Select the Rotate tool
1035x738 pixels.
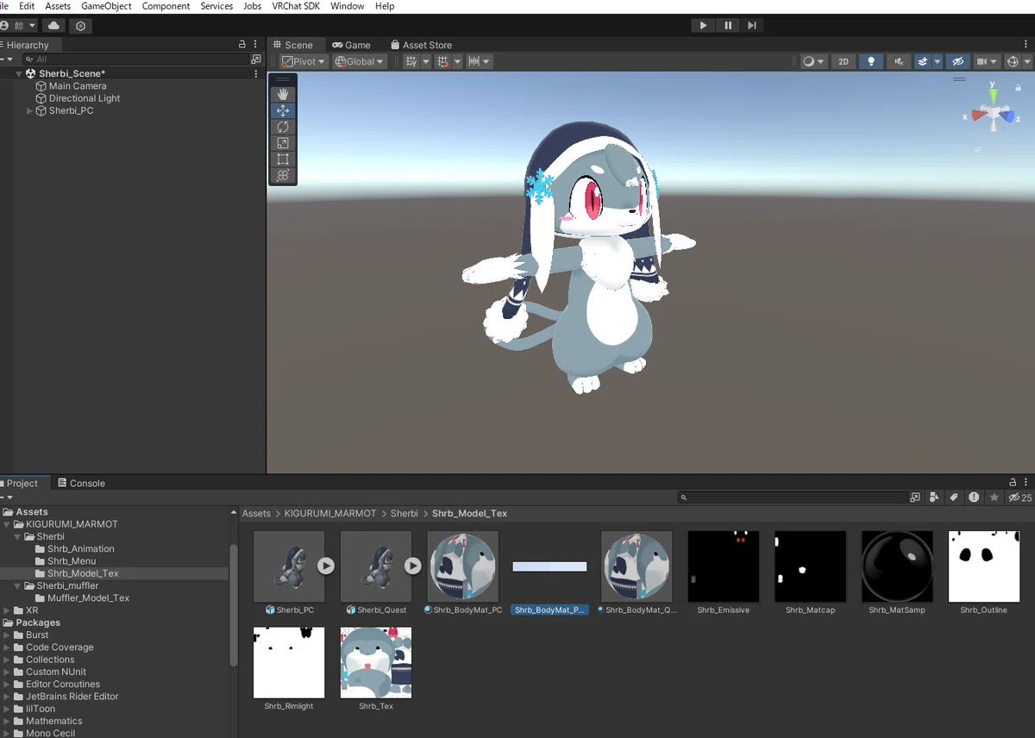[x=283, y=127]
